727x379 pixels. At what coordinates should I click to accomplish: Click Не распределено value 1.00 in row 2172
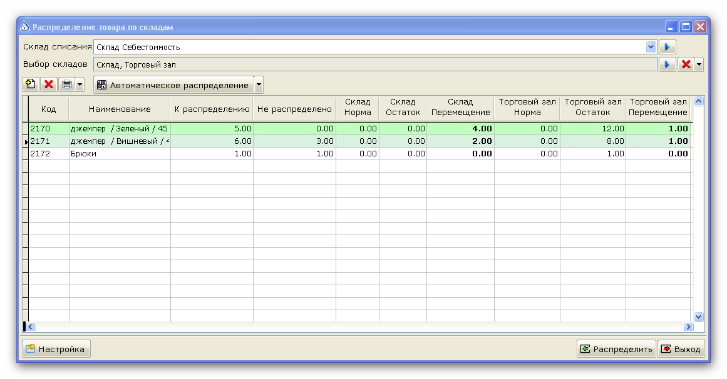coord(294,154)
